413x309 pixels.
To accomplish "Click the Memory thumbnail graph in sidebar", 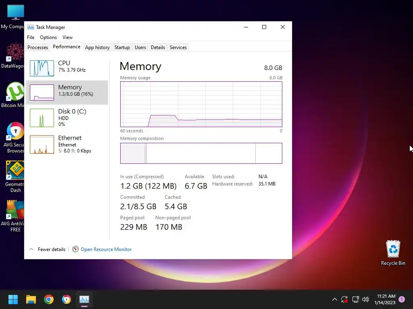I will [x=42, y=93].
